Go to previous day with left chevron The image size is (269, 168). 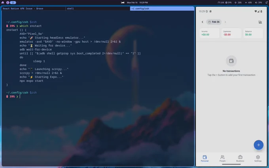pos(203,22)
